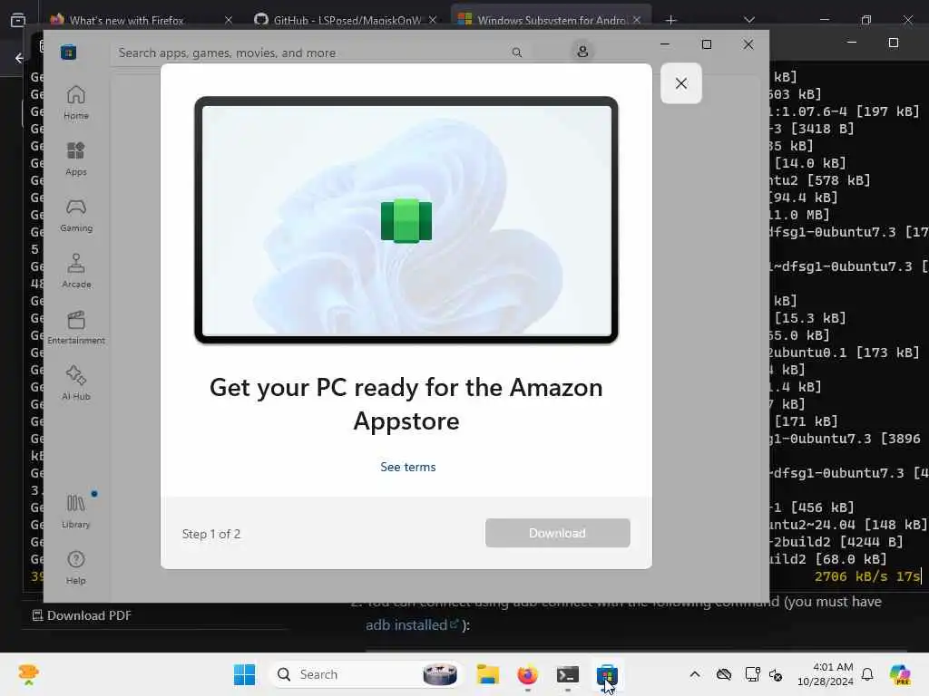Open notifications bell in taskbar

[x=867, y=674]
